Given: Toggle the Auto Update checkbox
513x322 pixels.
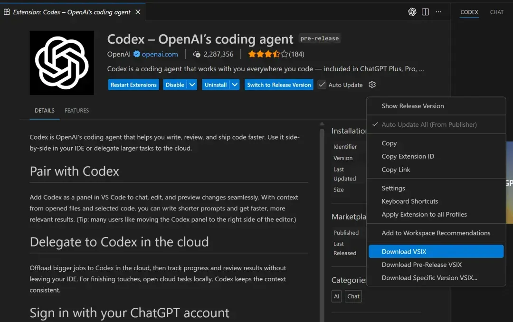Looking at the screenshot, I should coord(322,85).
